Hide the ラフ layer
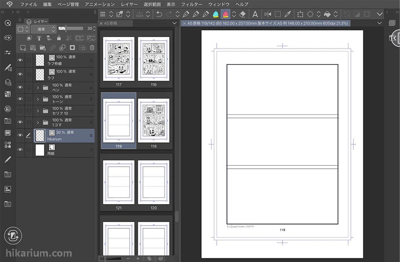This screenshot has width=400, height=262. point(20,74)
